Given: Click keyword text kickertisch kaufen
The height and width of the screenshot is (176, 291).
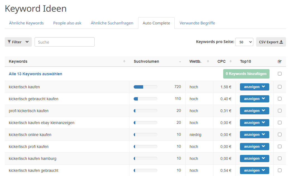Looking at the screenshot, I should tap(24, 87).
